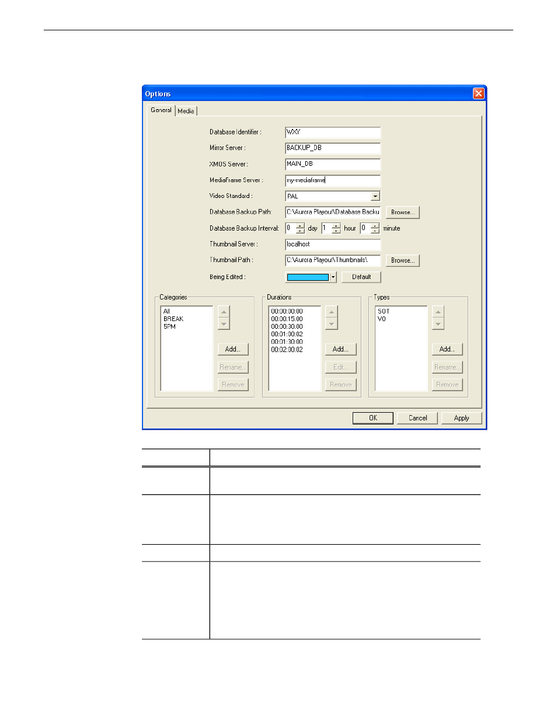Click Rename in Categories group
This screenshot has height=721, width=557.
tap(233, 367)
